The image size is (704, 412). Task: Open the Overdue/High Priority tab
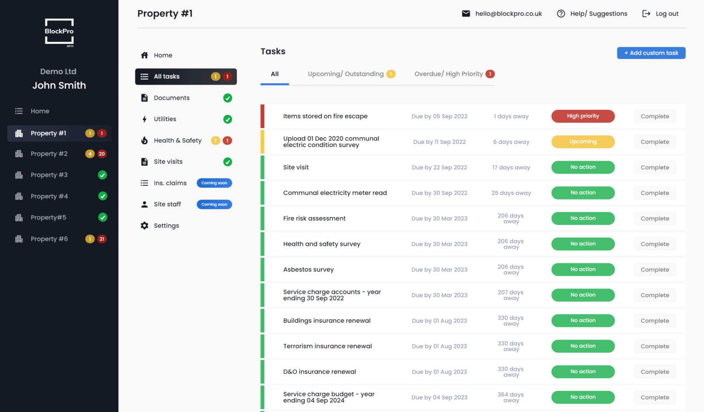[x=449, y=74]
